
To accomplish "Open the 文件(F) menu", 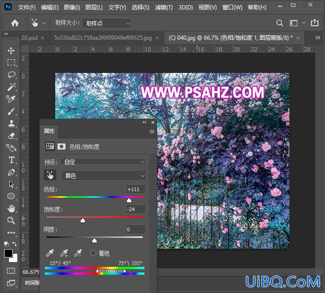I will point(27,7).
